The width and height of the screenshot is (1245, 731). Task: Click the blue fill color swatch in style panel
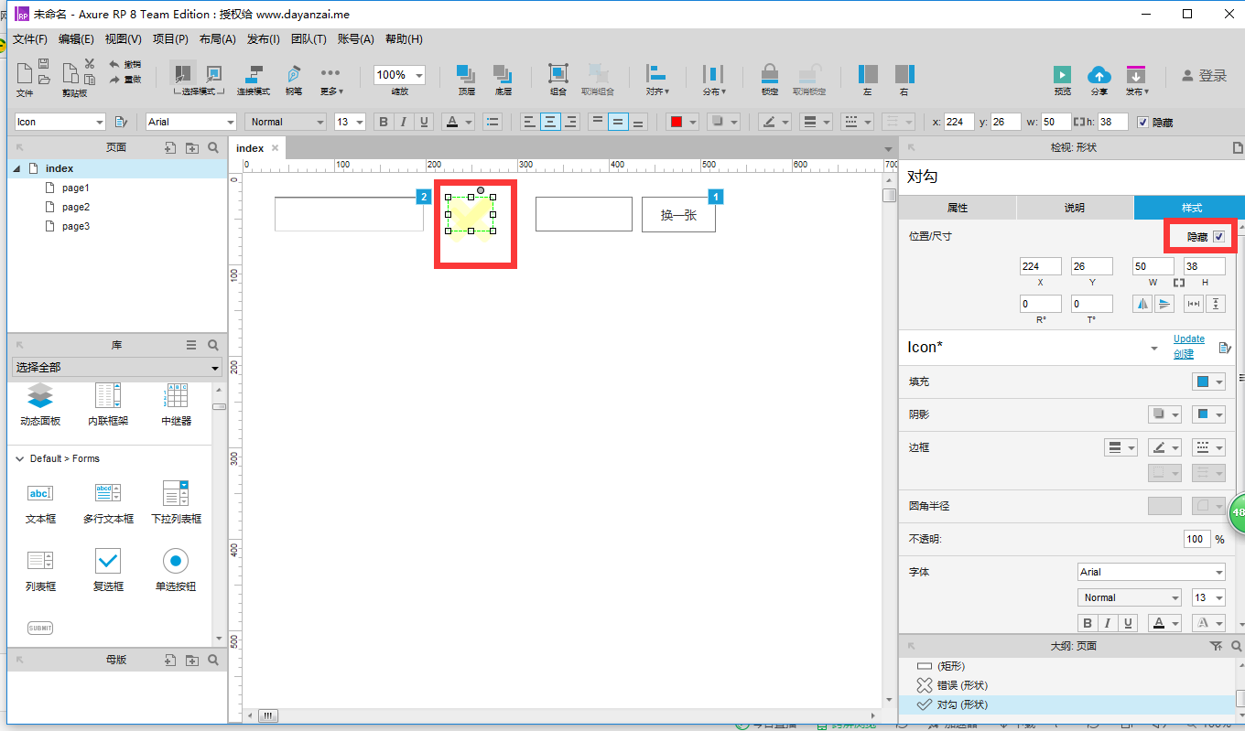(x=1202, y=382)
